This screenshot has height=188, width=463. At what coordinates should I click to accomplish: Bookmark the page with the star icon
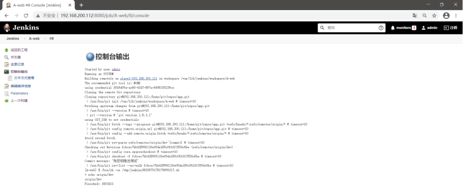click(434, 15)
